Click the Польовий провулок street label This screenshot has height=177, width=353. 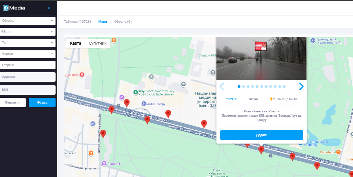[x=83, y=167]
